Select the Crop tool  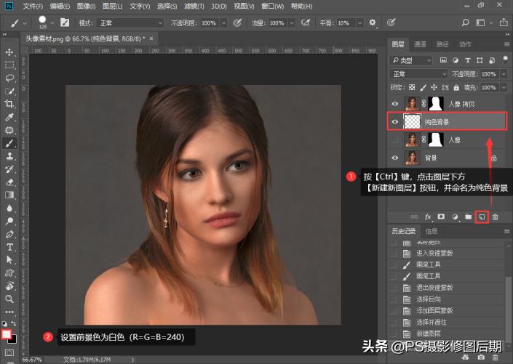[x=10, y=104]
